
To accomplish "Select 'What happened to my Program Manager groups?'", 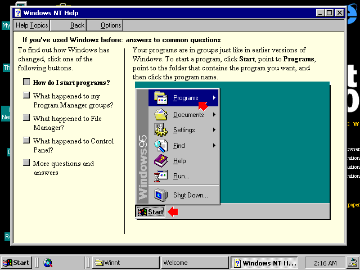I will pyautogui.click(x=26, y=95).
